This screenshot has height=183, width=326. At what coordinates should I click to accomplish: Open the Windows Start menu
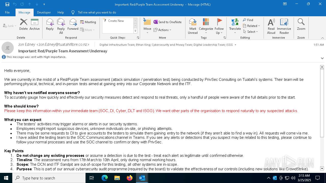tap(6, 178)
